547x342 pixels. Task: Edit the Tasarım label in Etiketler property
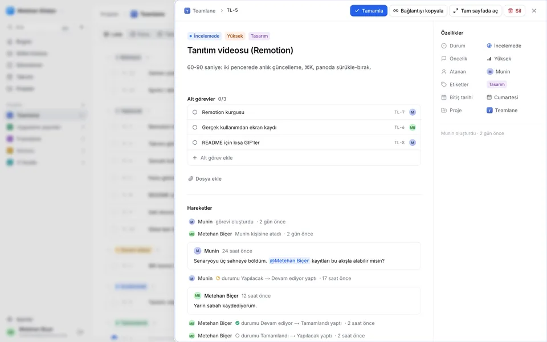tap(496, 84)
